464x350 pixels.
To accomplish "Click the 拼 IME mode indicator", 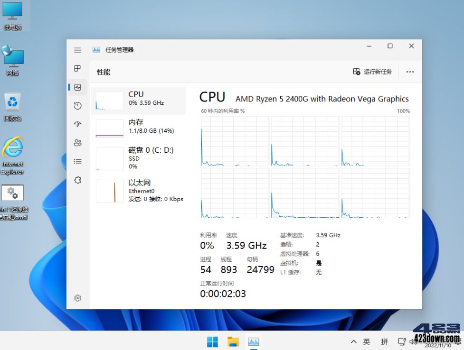I will (384, 342).
